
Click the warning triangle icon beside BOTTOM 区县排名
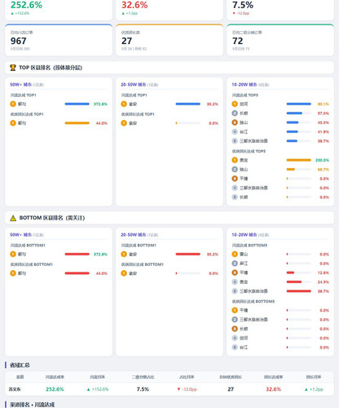click(13, 218)
